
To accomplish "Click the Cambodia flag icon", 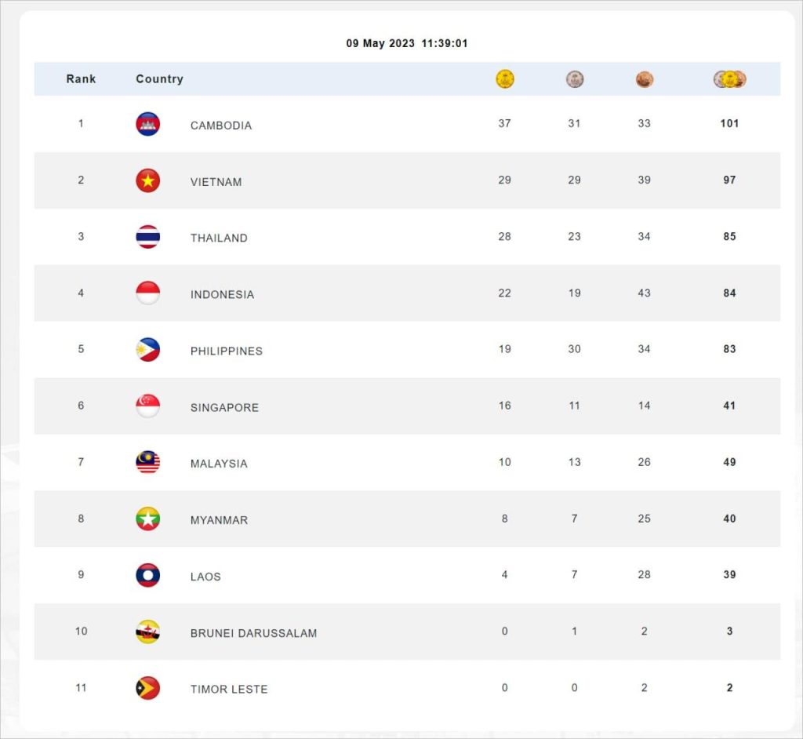I will click(147, 124).
